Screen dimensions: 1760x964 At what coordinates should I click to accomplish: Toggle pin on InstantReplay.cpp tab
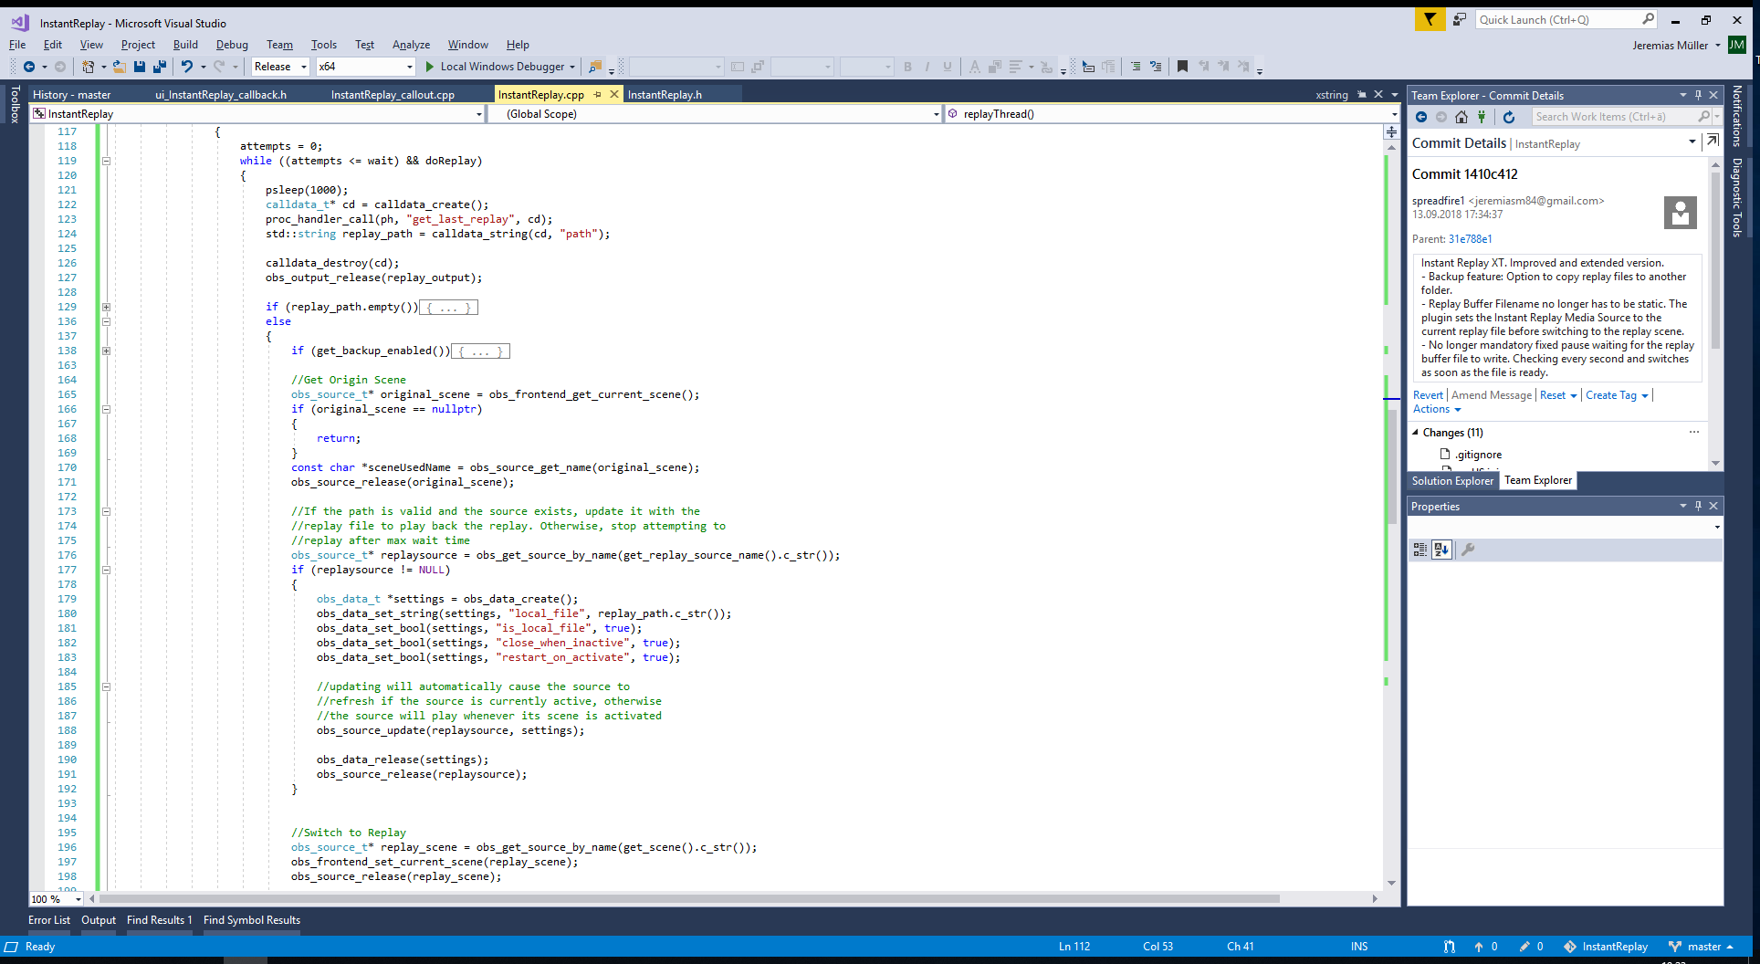[598, 95]
